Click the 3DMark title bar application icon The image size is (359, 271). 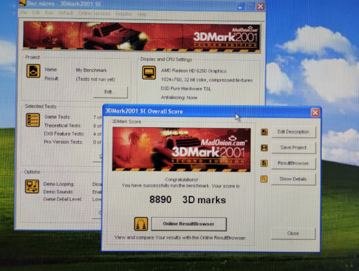22,3
